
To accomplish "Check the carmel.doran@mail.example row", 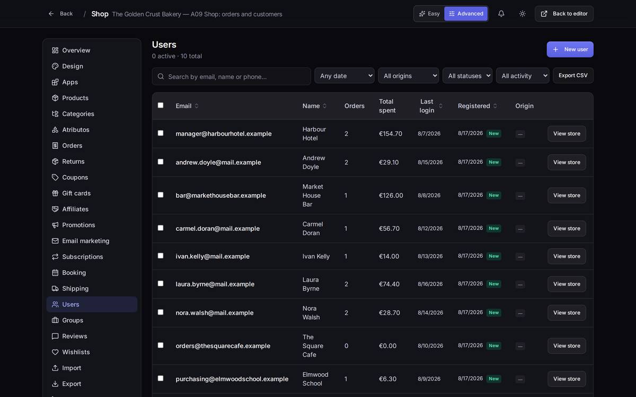I will (161, 228).
